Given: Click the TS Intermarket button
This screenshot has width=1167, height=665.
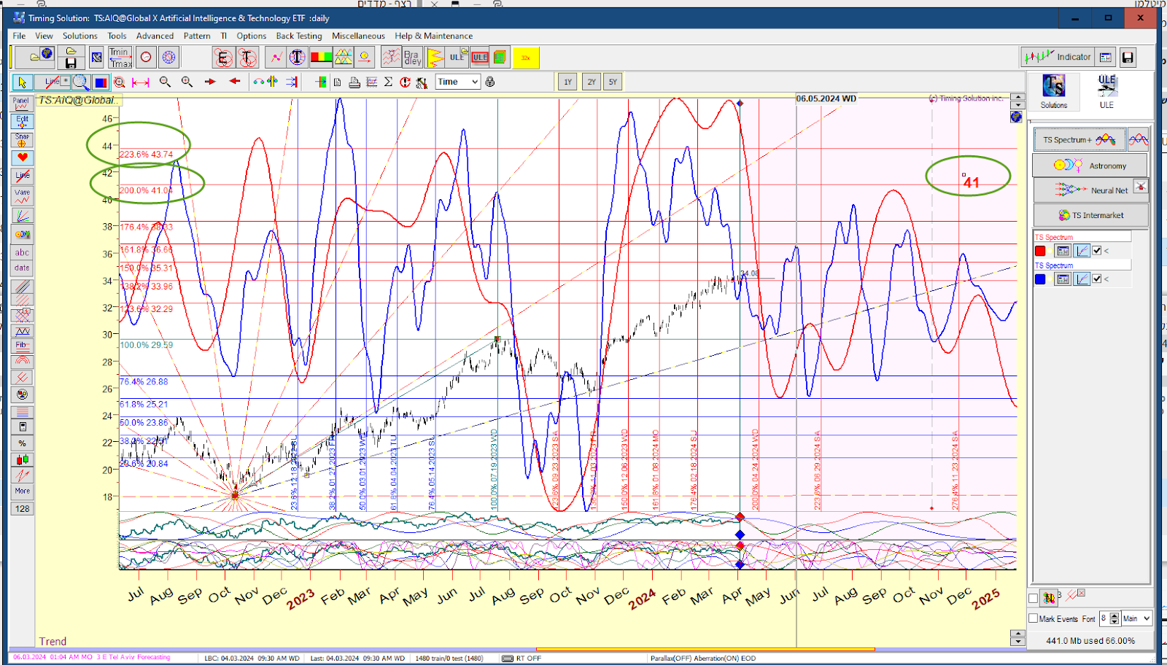Looking at the screenshot, I should [x=1090, y=215].
